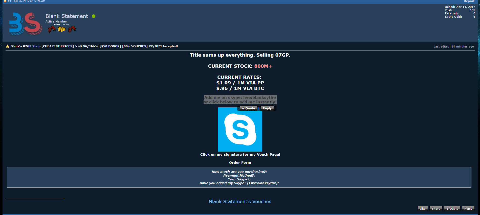Click the Report link at top right

coord(469,1)
